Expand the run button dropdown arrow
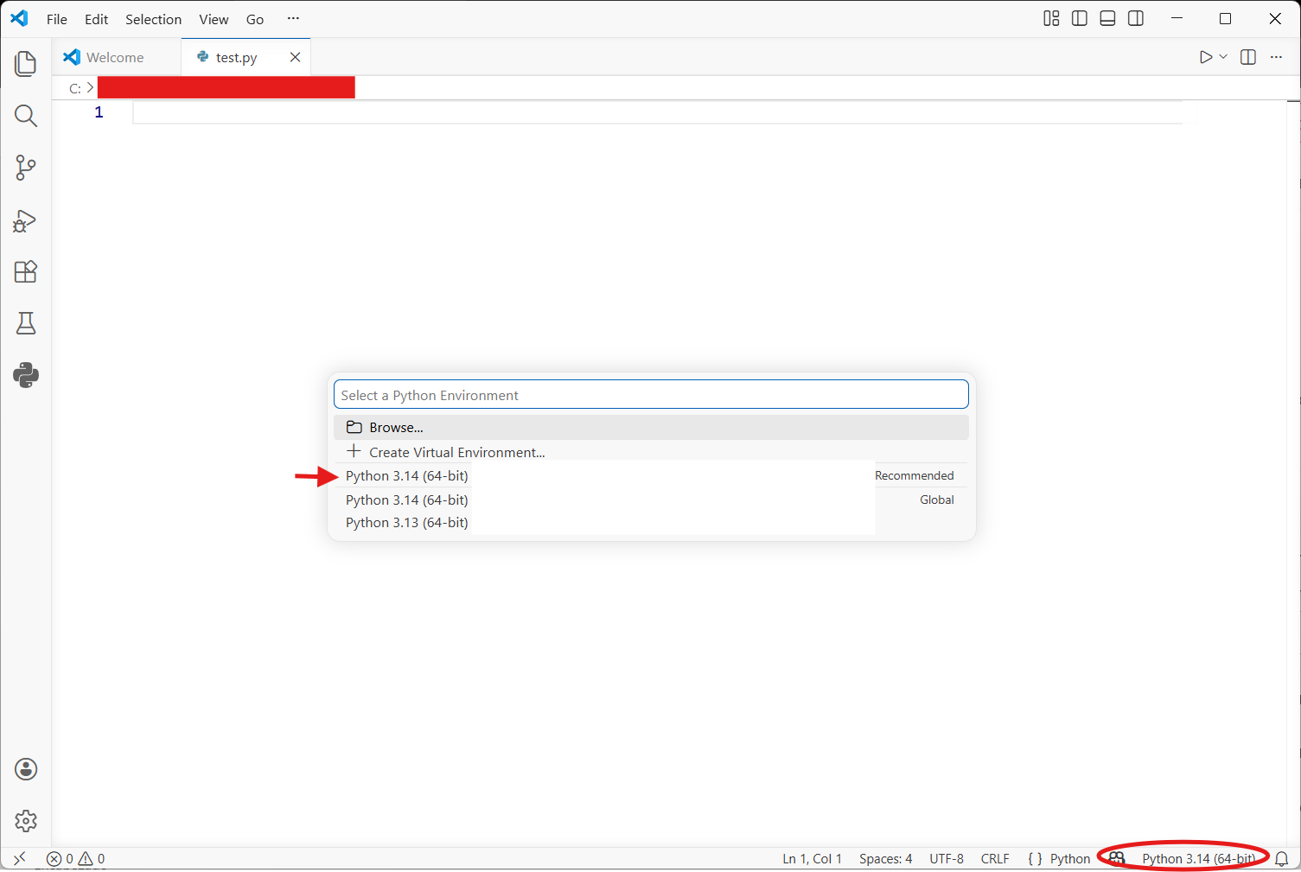Image resolution: width=1301 pixels, height=872 pixels. [x=1223, y=57]
